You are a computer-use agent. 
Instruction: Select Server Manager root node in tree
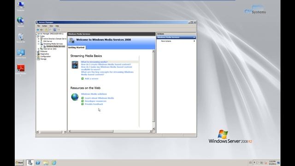[50, 34]
